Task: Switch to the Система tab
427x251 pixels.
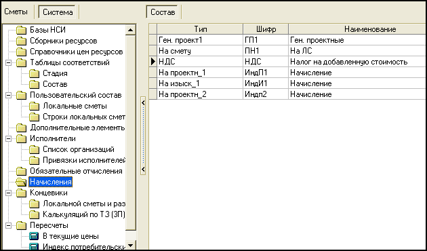Action: click(x=58, y=12)
